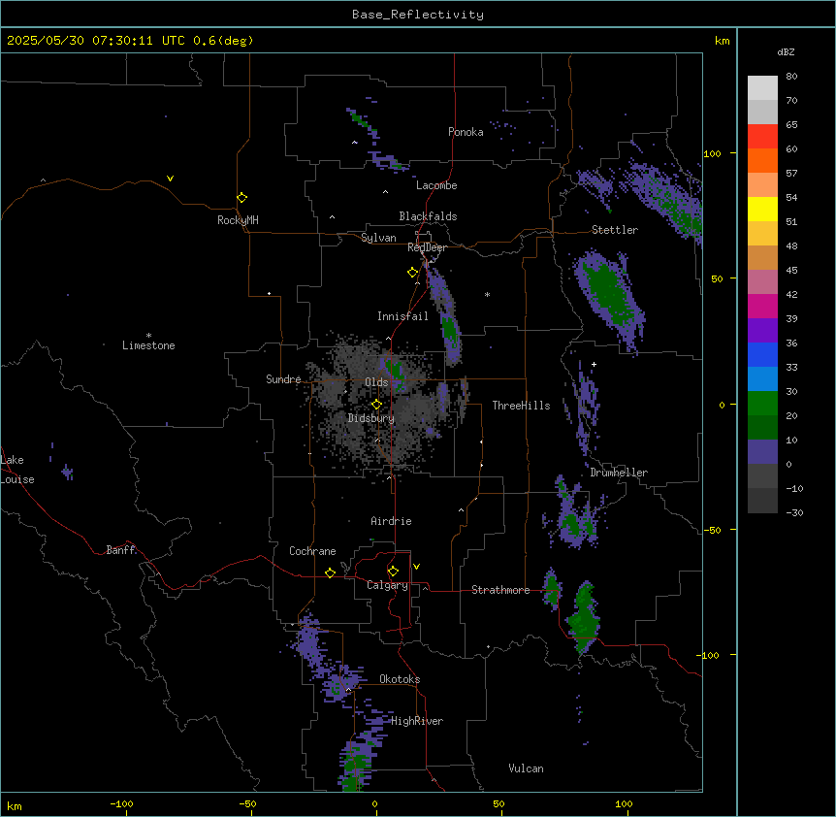
Task: Pick the light gray 70-80 dBZ legend swatch
Action: pyautogui.click(x=762, y=88)
